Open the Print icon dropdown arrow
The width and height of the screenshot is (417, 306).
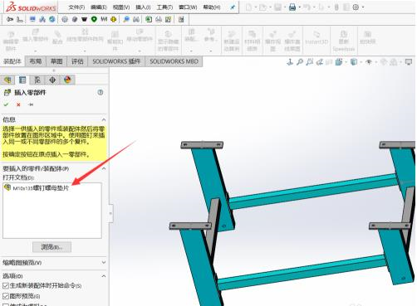tap(299, 7)
